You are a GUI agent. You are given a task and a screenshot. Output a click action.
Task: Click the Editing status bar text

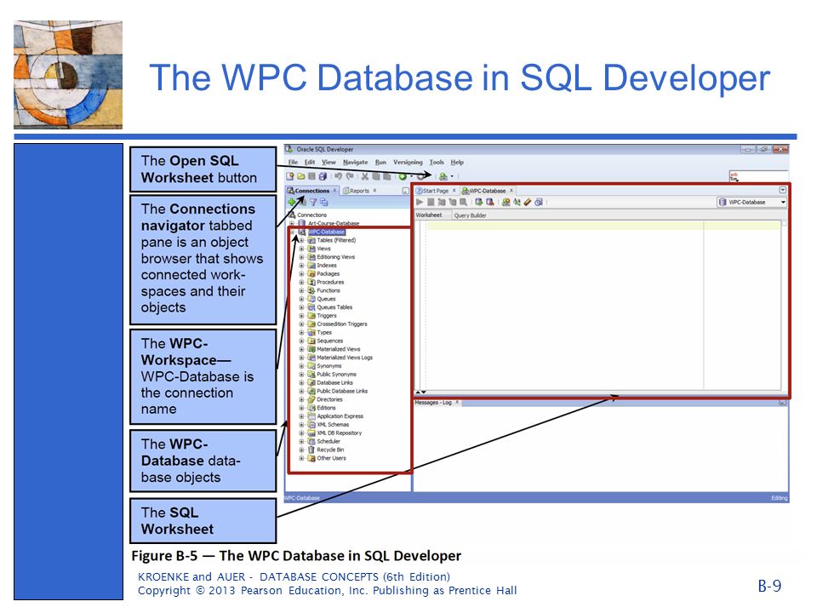779,498
